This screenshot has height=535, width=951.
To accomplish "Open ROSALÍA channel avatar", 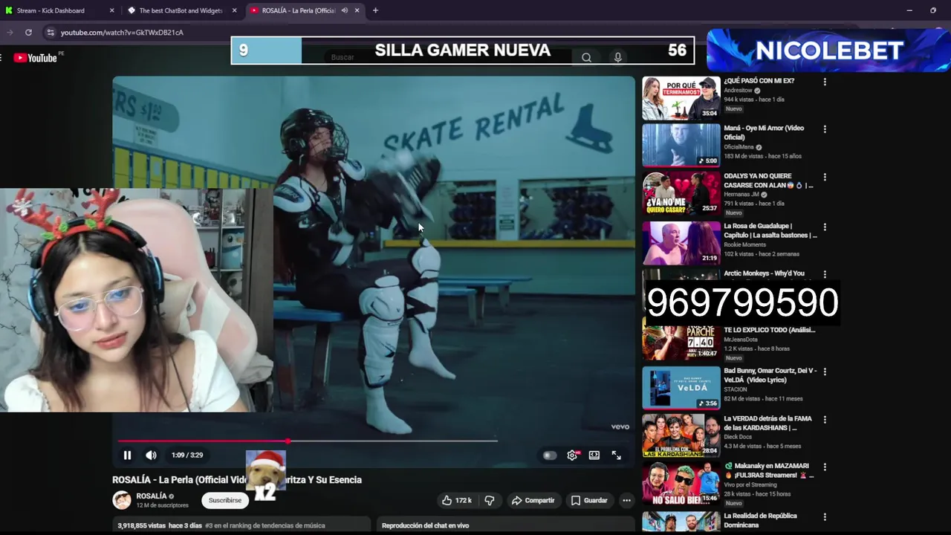I will [122, 500].
